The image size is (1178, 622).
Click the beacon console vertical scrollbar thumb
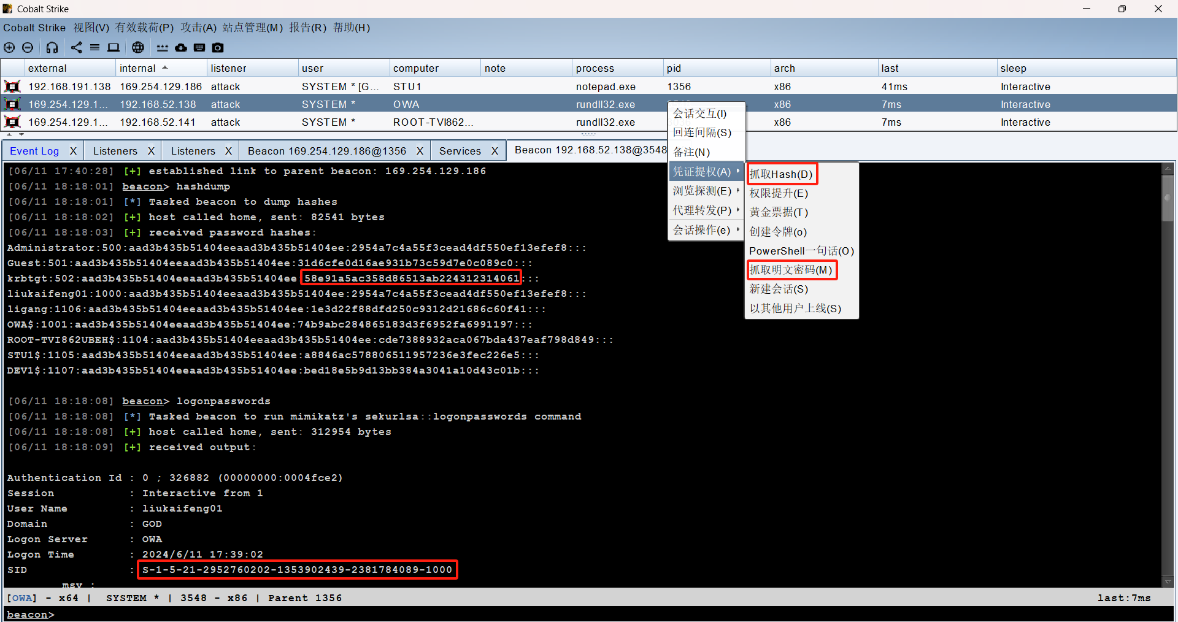coord(1168,198)
